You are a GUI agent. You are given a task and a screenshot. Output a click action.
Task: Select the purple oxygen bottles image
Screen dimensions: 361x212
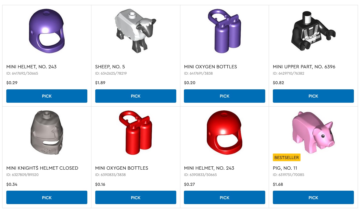pyautogui.click(x=224, y=31)
